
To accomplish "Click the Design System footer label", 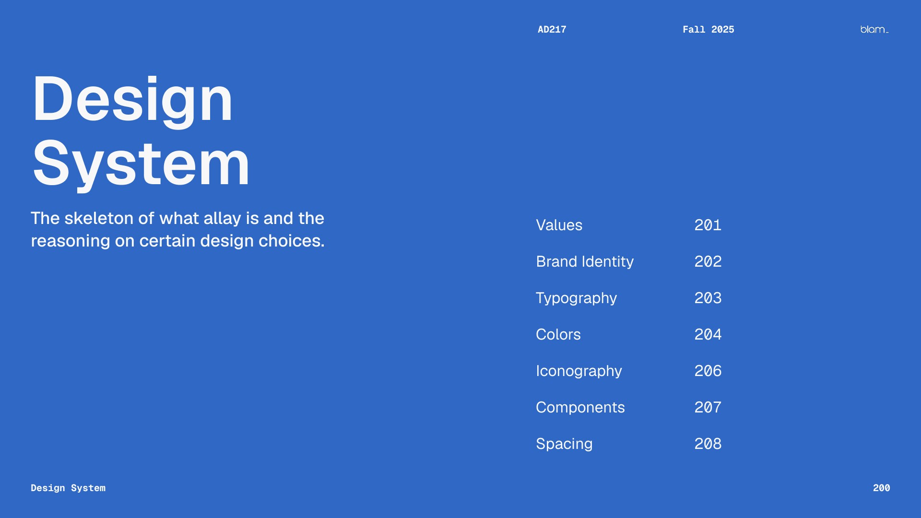I will (68, 488).
